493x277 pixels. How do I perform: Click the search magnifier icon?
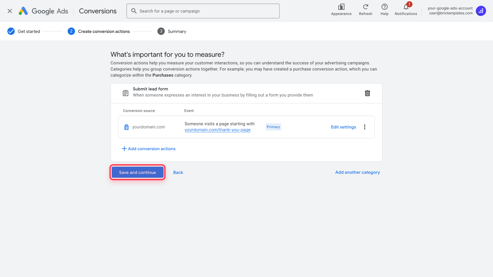(x=134, y=11)
